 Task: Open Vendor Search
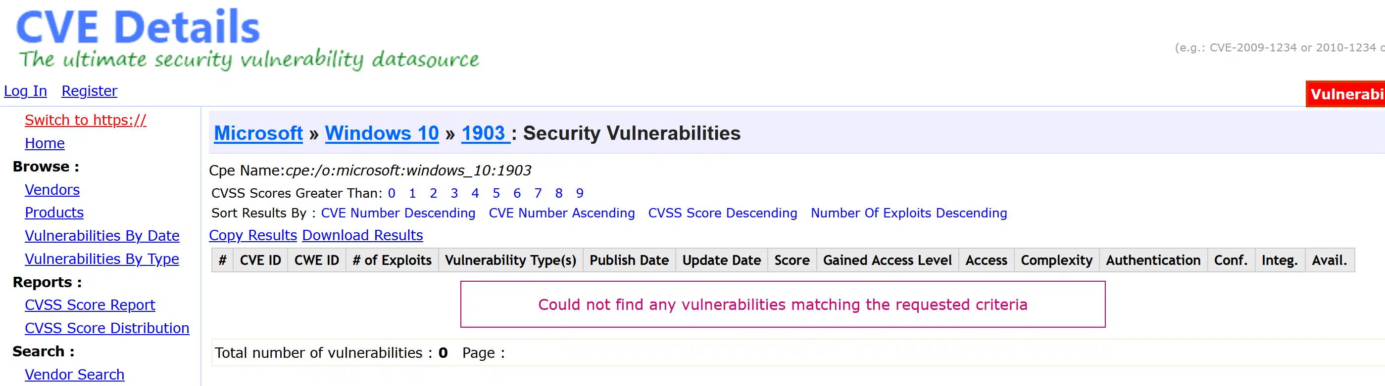[x=75, y=374]
